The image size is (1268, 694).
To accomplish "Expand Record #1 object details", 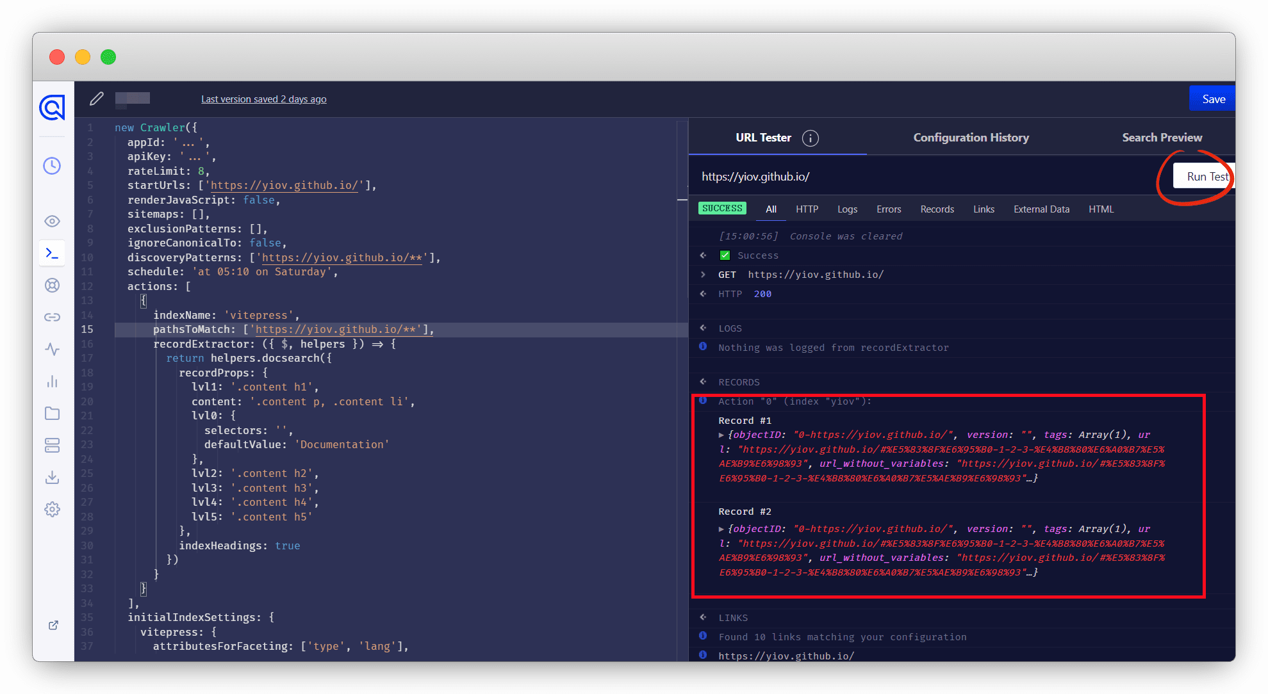I will pyautogui.click(x=721, y=435).
